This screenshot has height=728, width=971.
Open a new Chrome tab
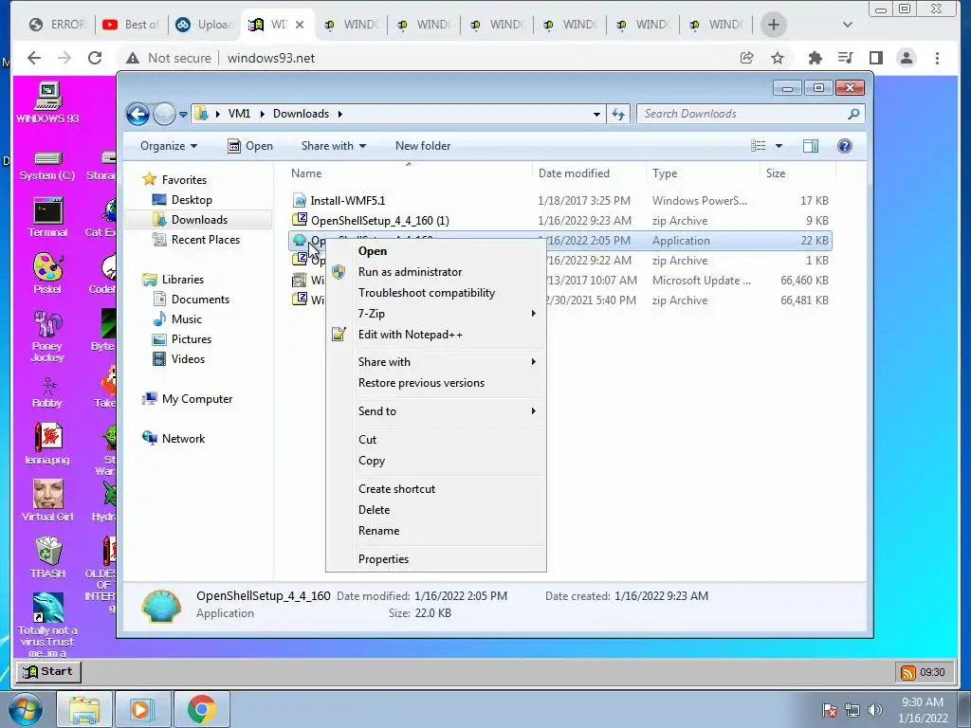coord(774,25)
